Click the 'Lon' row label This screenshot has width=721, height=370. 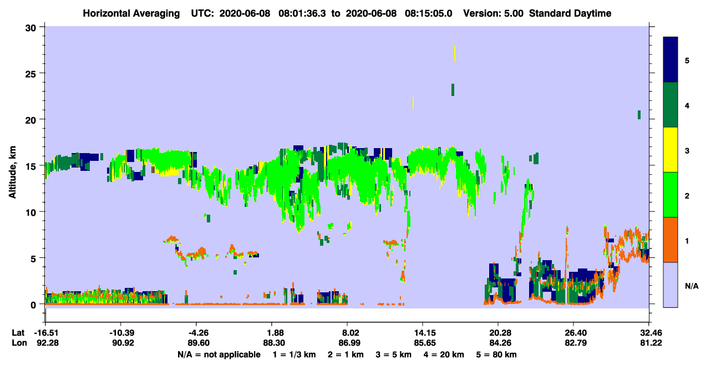(19, 343)
